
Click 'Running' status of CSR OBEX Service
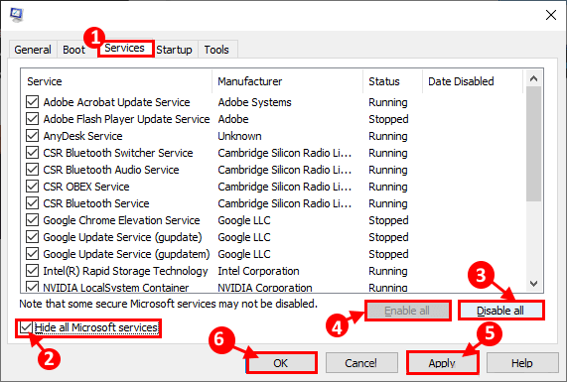(388, 187)
